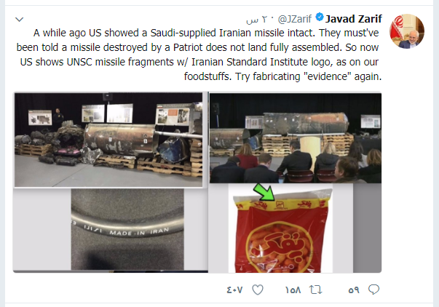Viewport: 439px width, 307px height.
Task: Reply using the speech bubble icon
Action: 373,290
